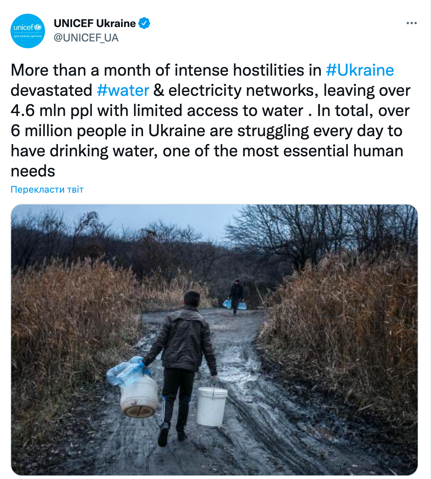Open the UNICEF Ukraine profile avatar

[28, 31]
